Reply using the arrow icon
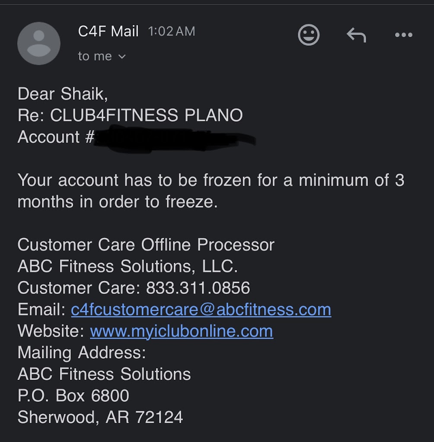Screen dimensions: 434x442 point(356,35)
